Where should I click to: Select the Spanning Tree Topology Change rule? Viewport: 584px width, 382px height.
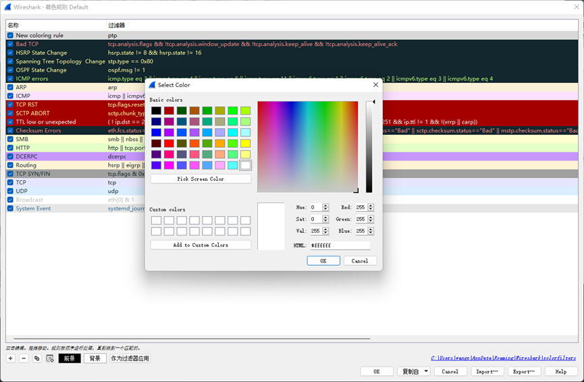pos(292,61)
